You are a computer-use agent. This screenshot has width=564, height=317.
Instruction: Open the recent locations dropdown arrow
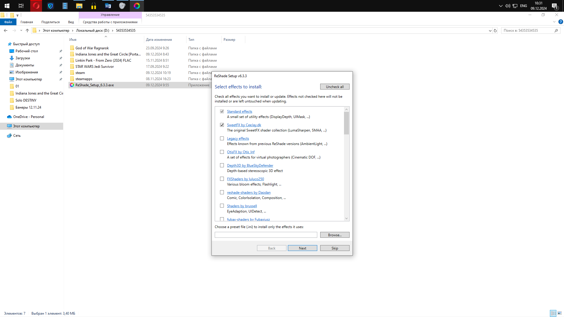tap(21, 31)
